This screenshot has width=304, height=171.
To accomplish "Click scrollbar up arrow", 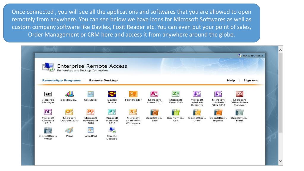I will point(281,50).
